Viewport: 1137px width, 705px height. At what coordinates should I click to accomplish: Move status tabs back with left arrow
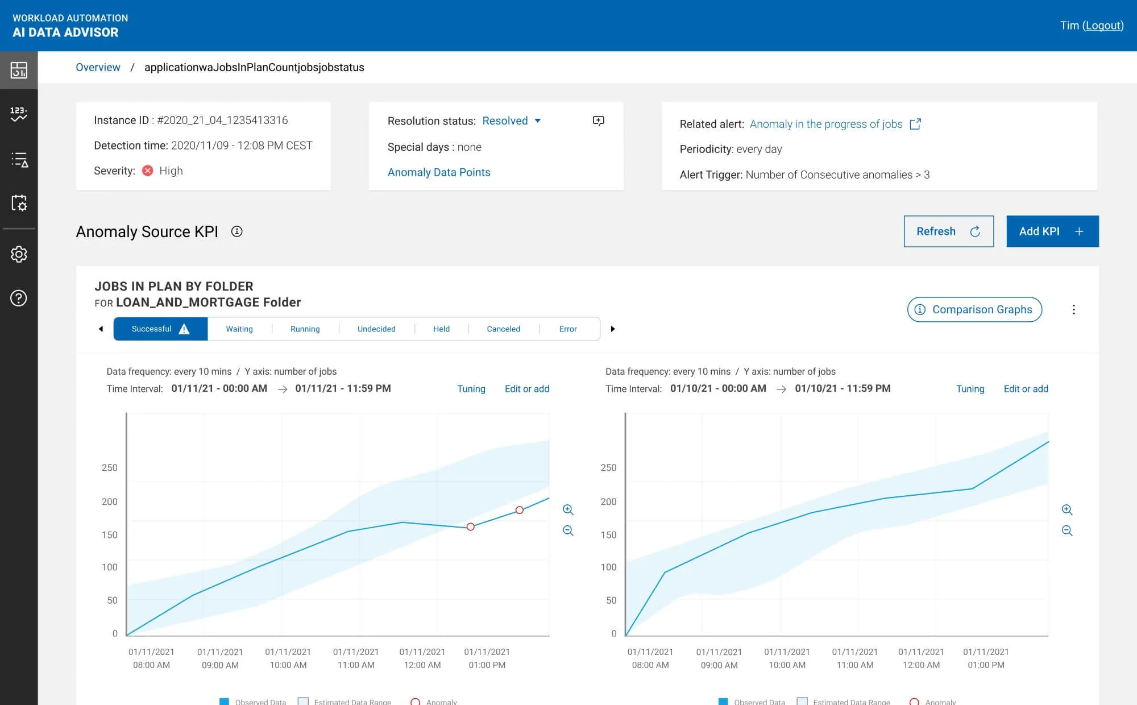(x=101, y=329)
